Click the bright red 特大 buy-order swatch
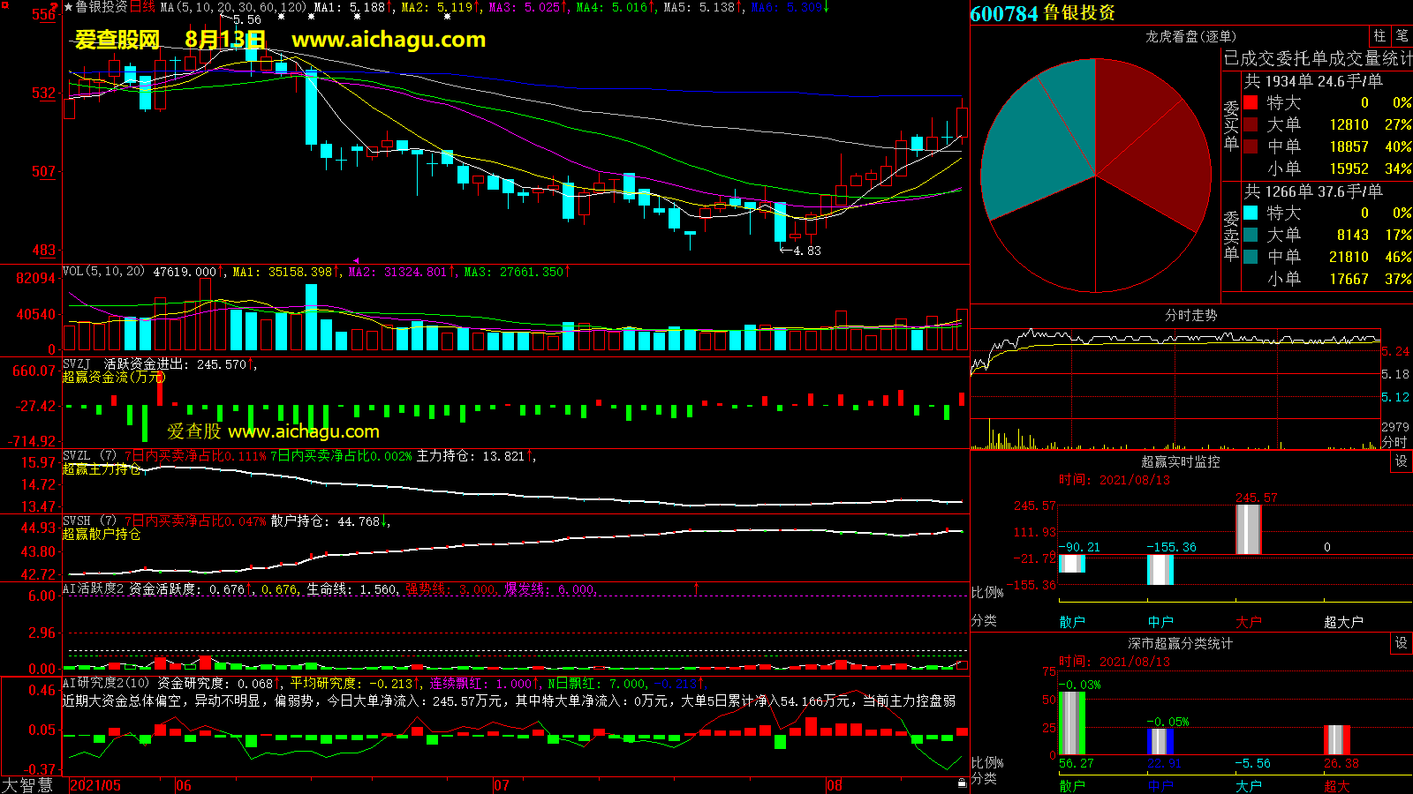 (1251, 103)
